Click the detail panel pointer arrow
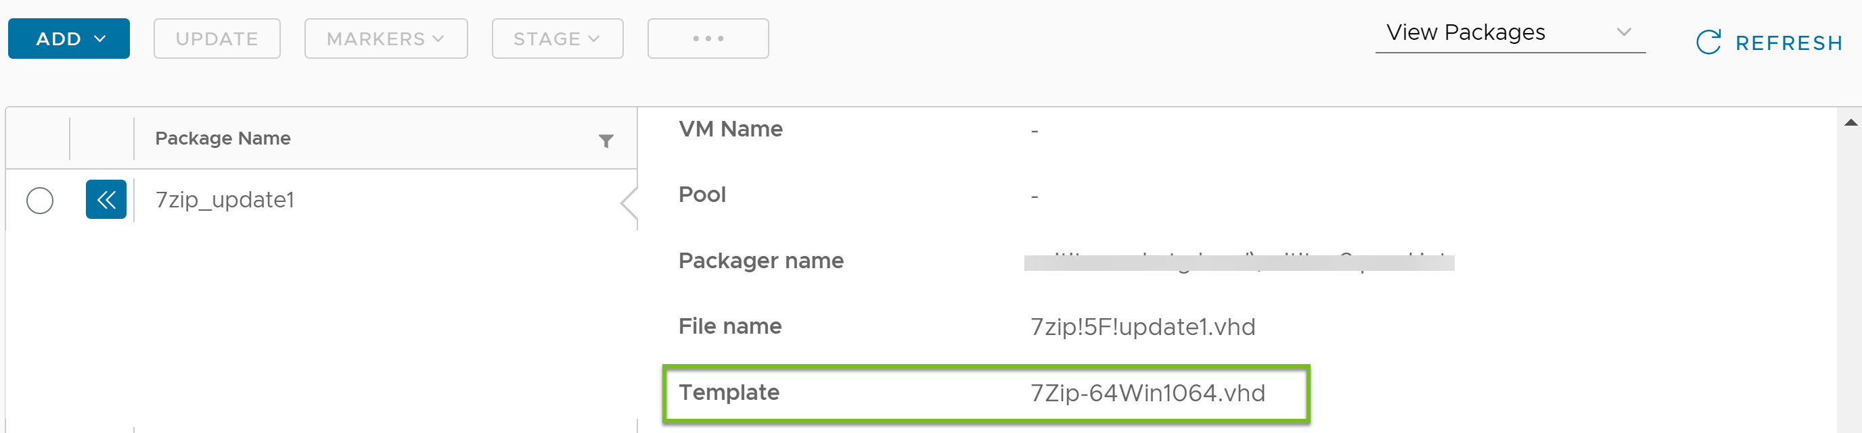Screen dimensions: 1862x433 (x=629, y=203)
